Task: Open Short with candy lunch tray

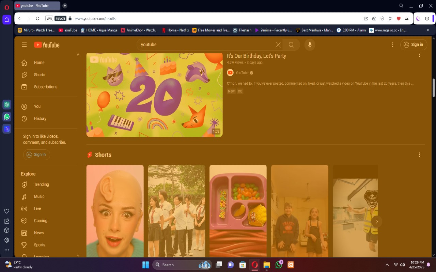Action: pos(238,211)
